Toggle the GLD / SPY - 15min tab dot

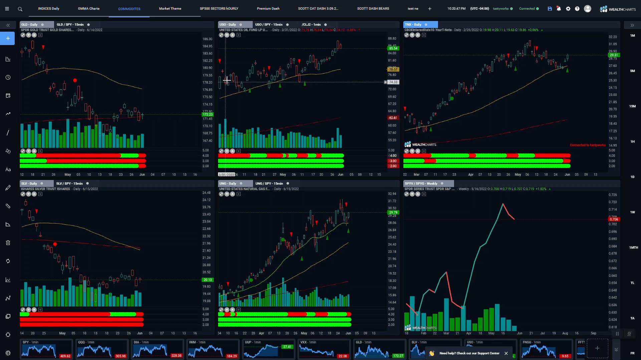pos(88,25)
